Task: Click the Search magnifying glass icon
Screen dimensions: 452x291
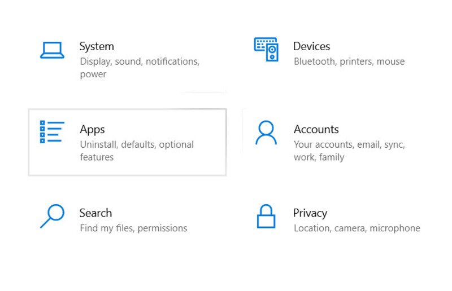Action: (52, 216)
